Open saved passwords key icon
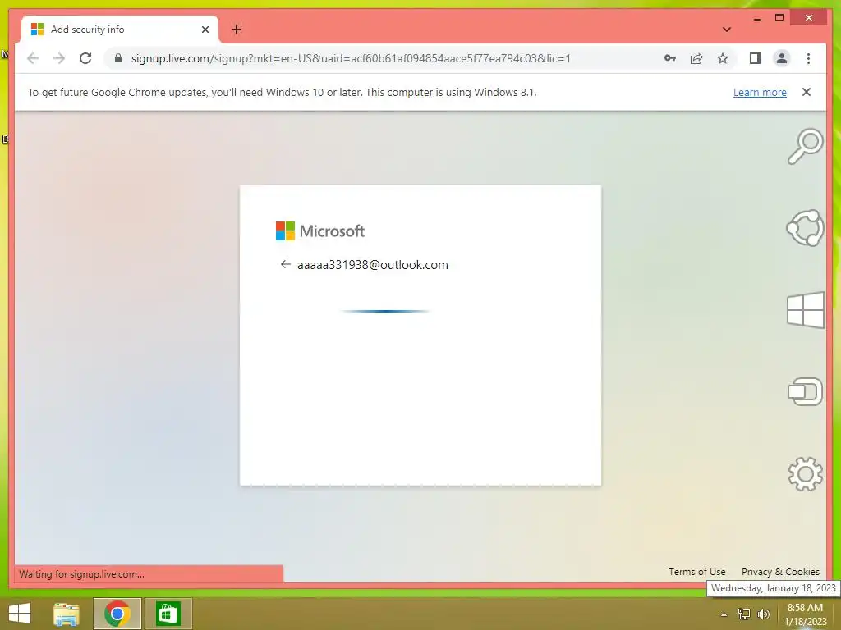 click(x=670, y=58)
